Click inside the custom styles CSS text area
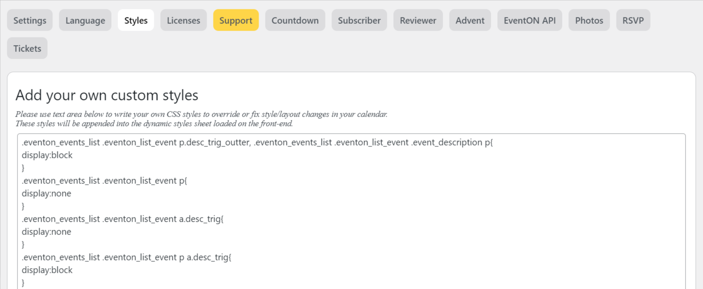This screenshot has height=289, width=703. coord(351,212)
